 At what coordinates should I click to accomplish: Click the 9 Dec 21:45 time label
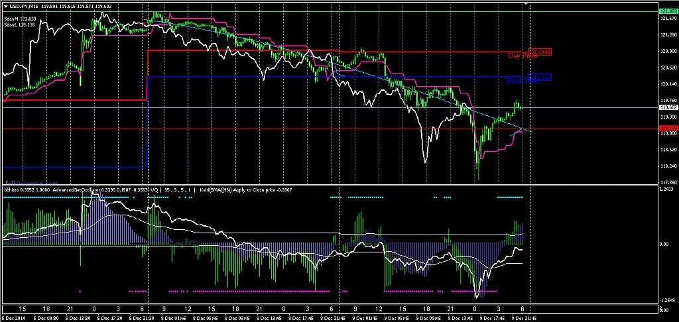[x=523, y=317]
